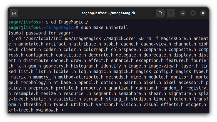Click the terminal search magnifier icon
217x122 pixels.
pos(160,13)
